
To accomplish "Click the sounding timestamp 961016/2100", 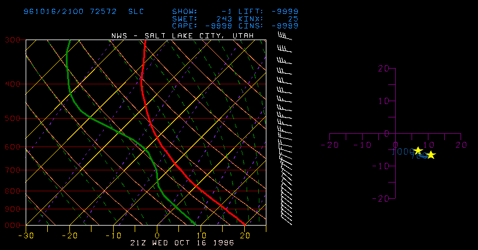I will click(x=54, y=12).
